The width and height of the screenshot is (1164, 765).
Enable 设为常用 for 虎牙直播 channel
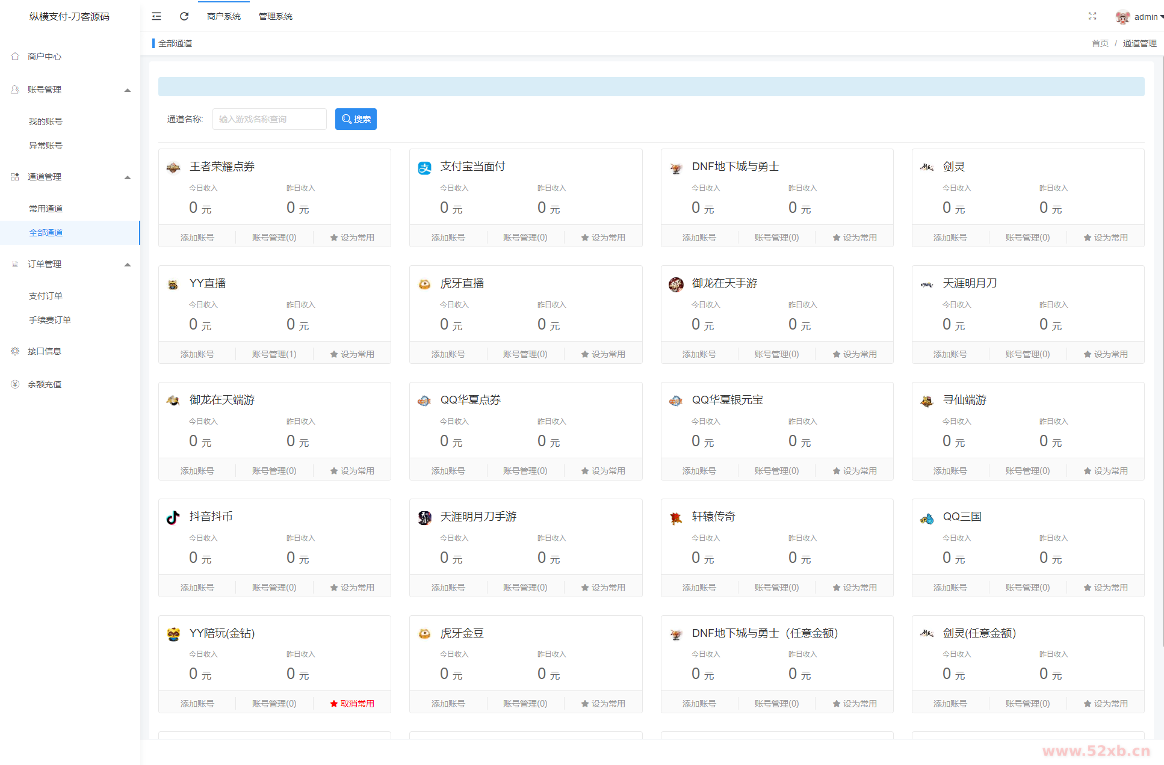coord(604,354)
